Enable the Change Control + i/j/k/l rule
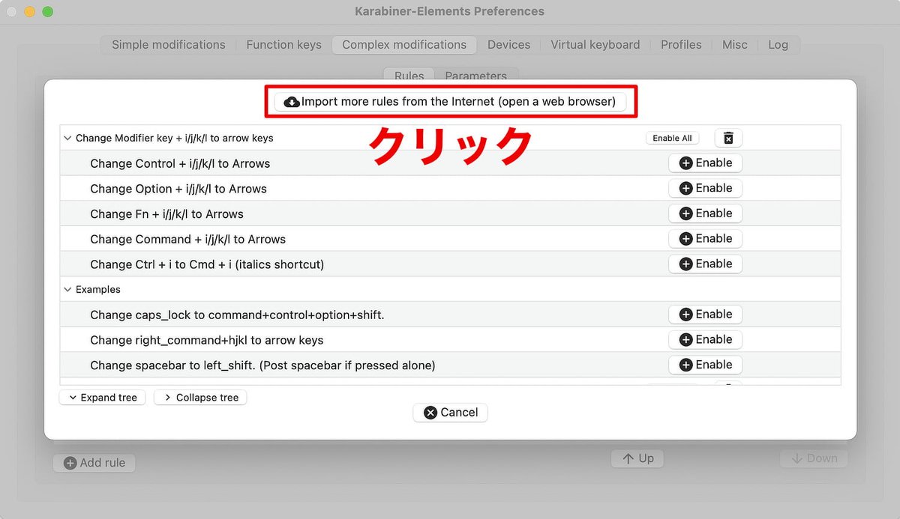This screenshot has width=900, height=519. click(x=705, y=163)
